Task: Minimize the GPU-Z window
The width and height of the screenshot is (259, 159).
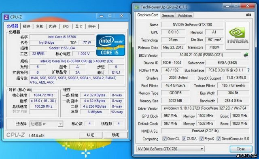Action: coord(227,6)
